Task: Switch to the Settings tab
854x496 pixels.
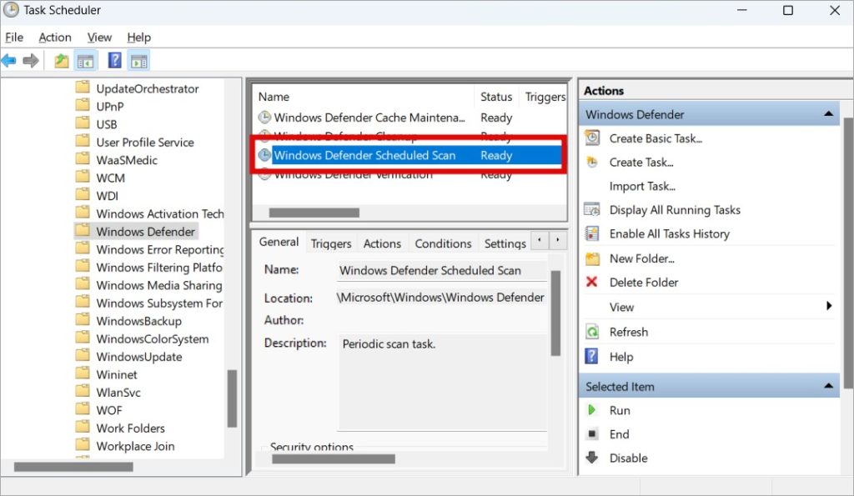Action: pos(505,243)
